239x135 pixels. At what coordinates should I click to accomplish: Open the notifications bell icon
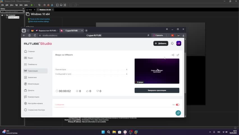point(172,43)
